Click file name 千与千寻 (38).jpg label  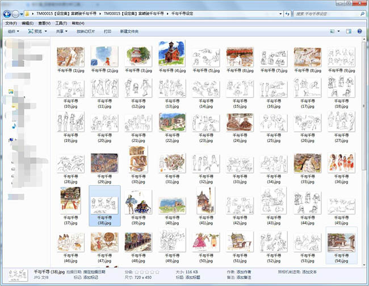click(x=104, y=220)
